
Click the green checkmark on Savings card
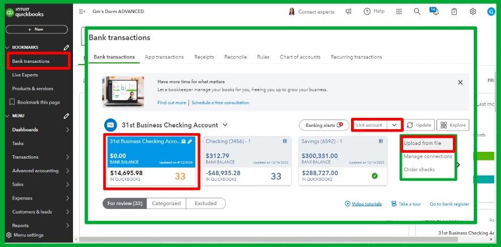pos(374,176)
